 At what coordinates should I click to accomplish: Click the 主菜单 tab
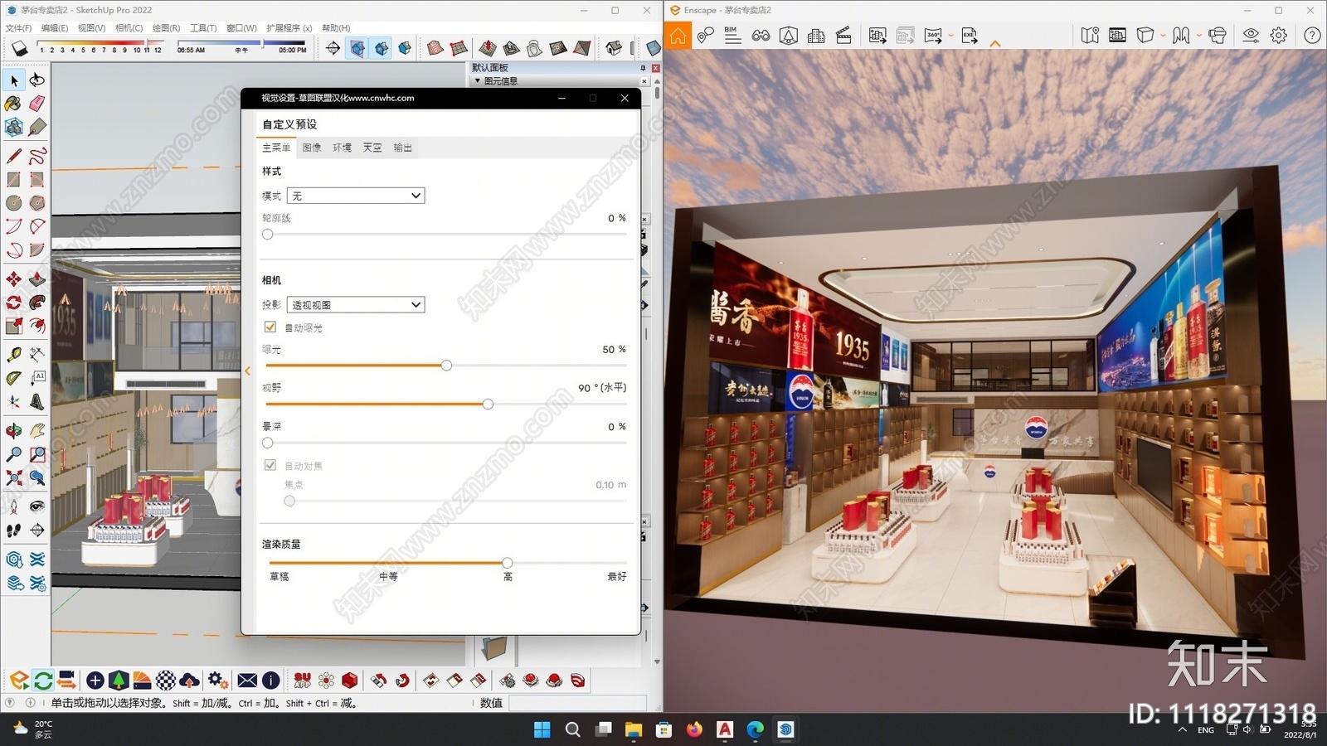[276, 148]
